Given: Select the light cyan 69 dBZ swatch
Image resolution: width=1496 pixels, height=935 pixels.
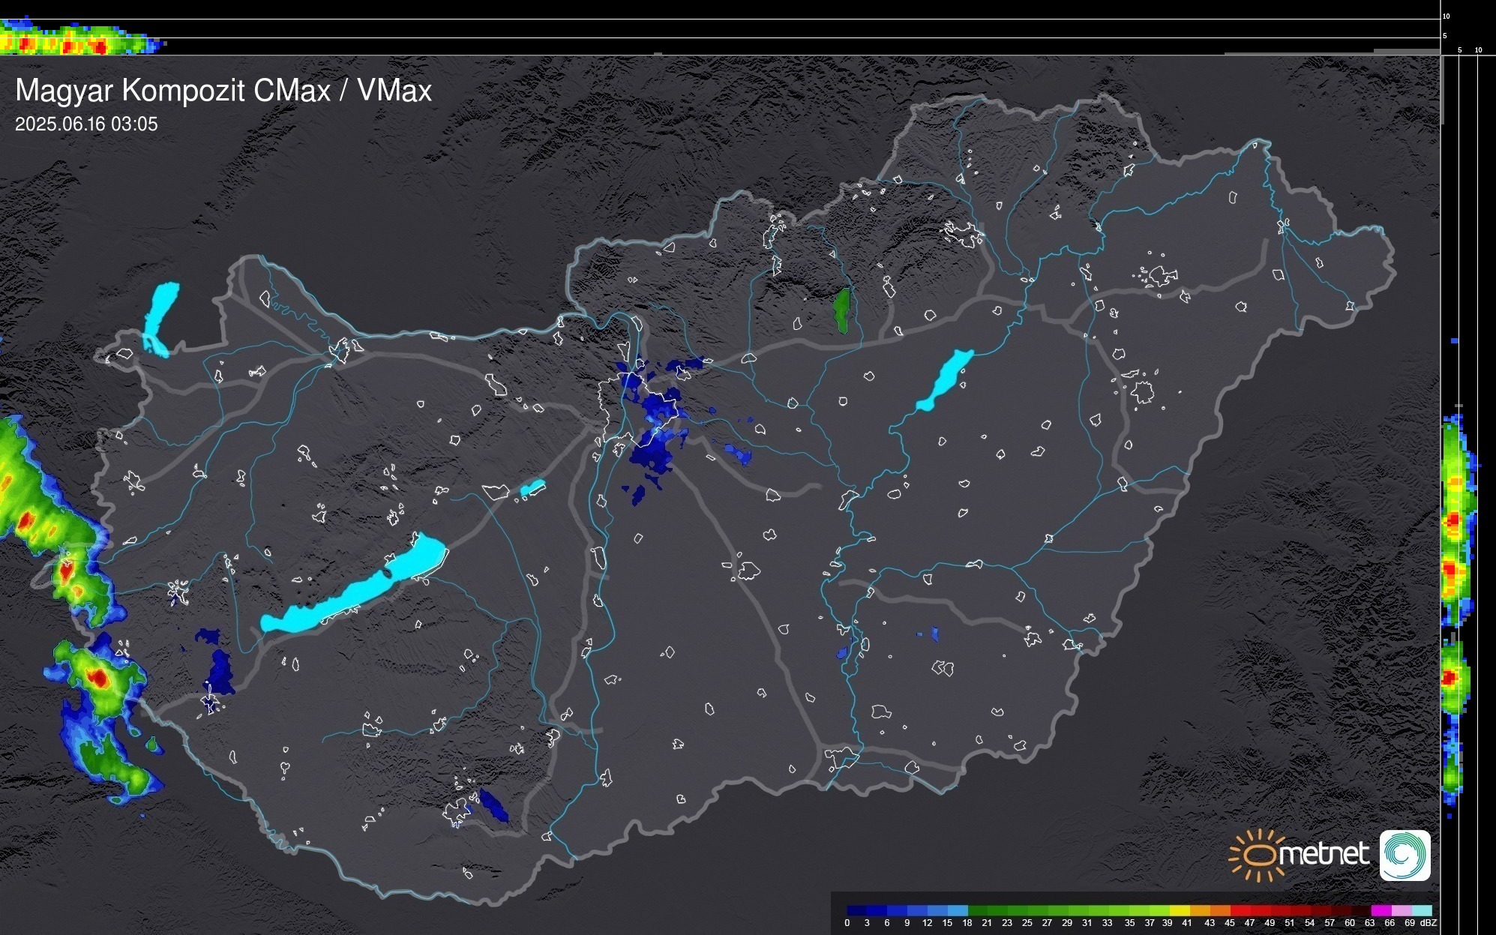Looking at the screenshot, I should pos(1421,910).
